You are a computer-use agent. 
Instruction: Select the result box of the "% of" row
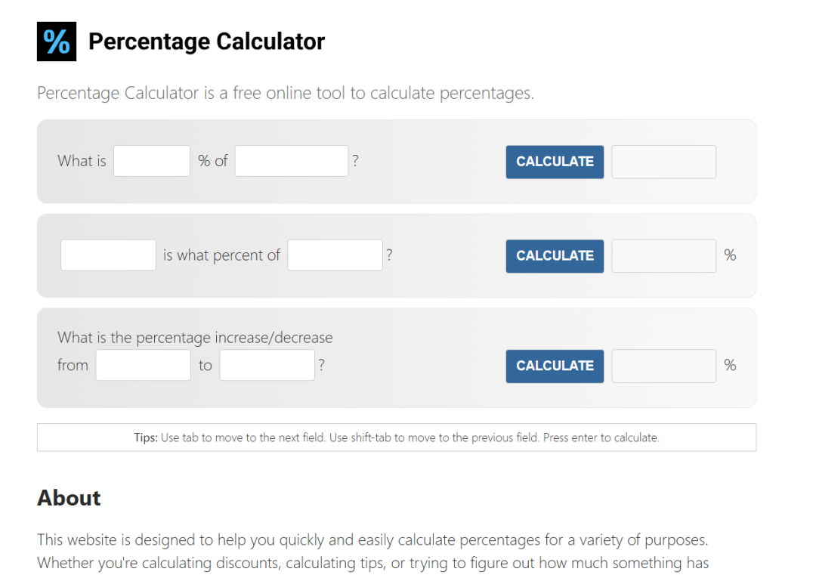click(x=663, y=162)
